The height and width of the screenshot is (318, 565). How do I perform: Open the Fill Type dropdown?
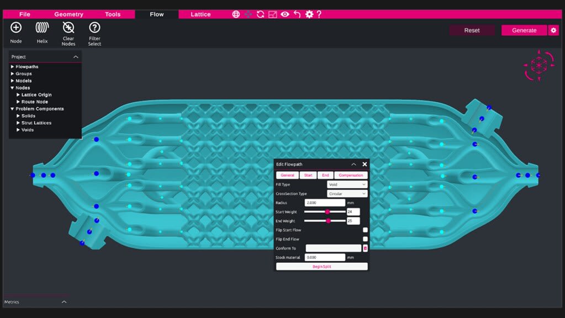[347, 184]
